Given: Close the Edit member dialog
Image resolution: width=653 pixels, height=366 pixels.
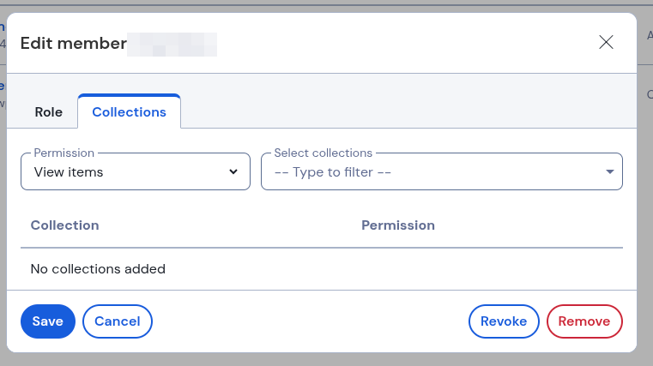Looking at the screenshot, I should point(606,42).
